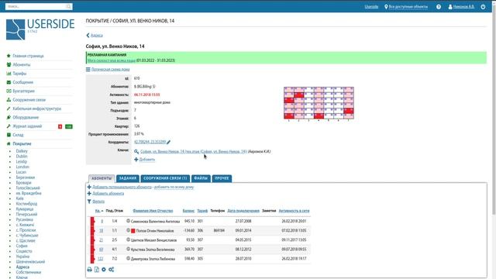Select София in coverage list
Viewport: 496px width, 279px height.
coord(22,246)
